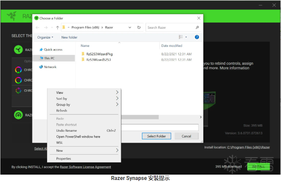281x182 pixels.
Task: Select Quick access in navigation pane
Action: click(53, 50)
